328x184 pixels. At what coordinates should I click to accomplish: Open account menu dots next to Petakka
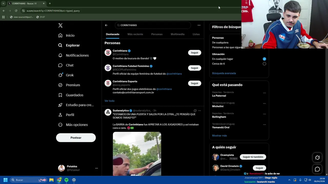point(97,168)
